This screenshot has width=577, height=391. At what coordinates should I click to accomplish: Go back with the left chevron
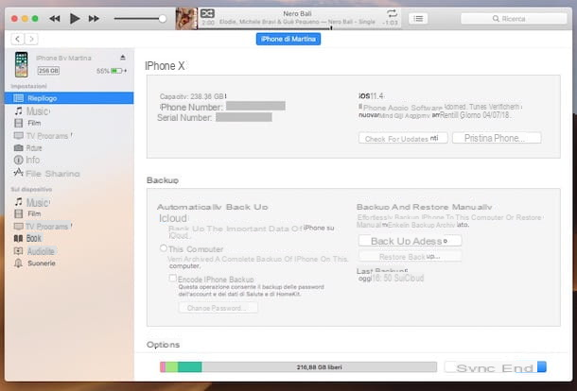click(18, 39)
